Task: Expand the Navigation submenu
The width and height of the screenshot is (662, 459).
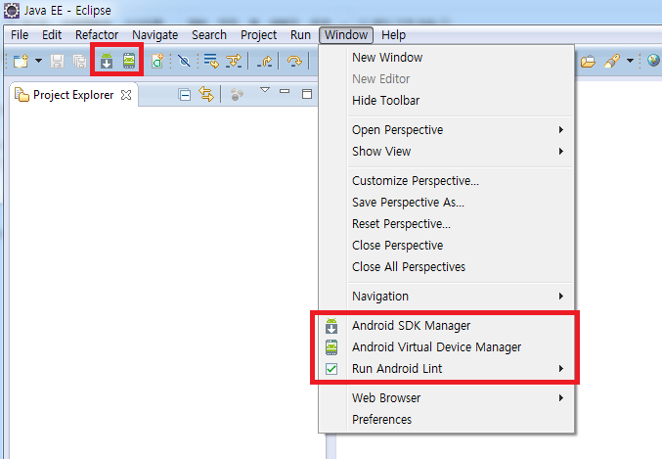Action: [x=447, y=297]
